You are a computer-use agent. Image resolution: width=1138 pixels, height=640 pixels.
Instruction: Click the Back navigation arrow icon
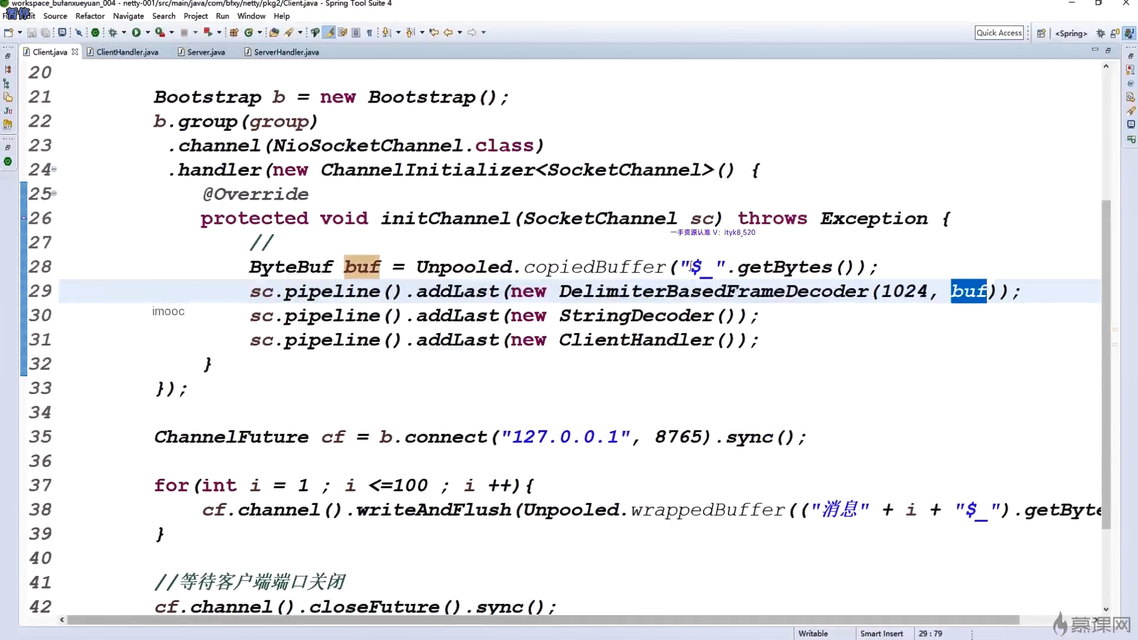point(448,33)
